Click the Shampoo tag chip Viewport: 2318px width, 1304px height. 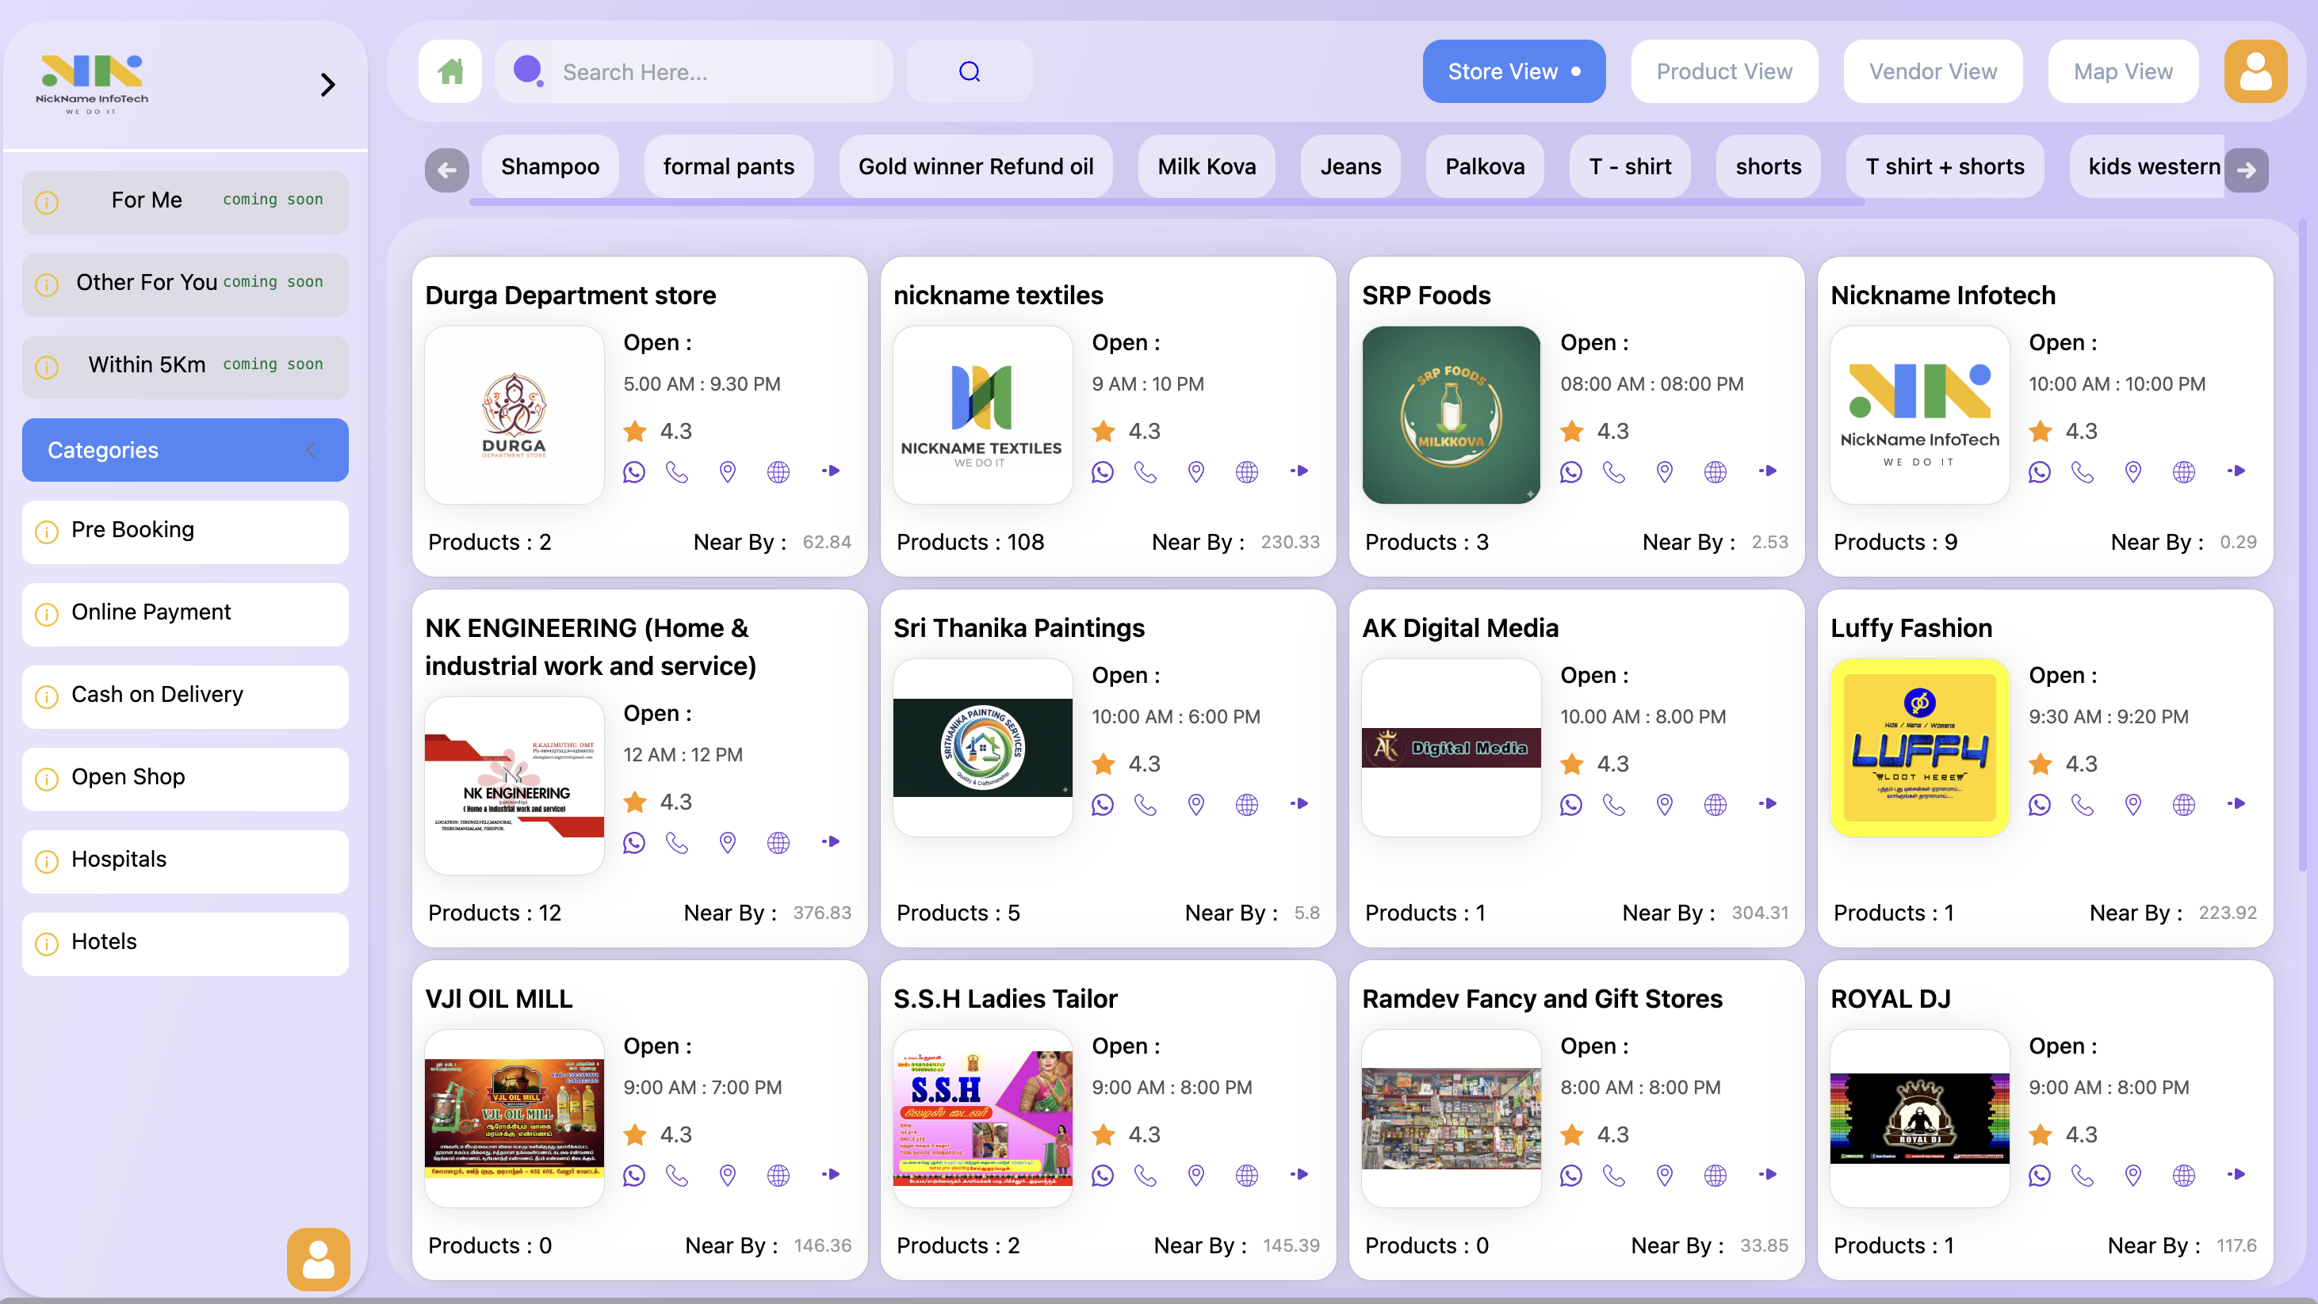(x=549, y=166)
